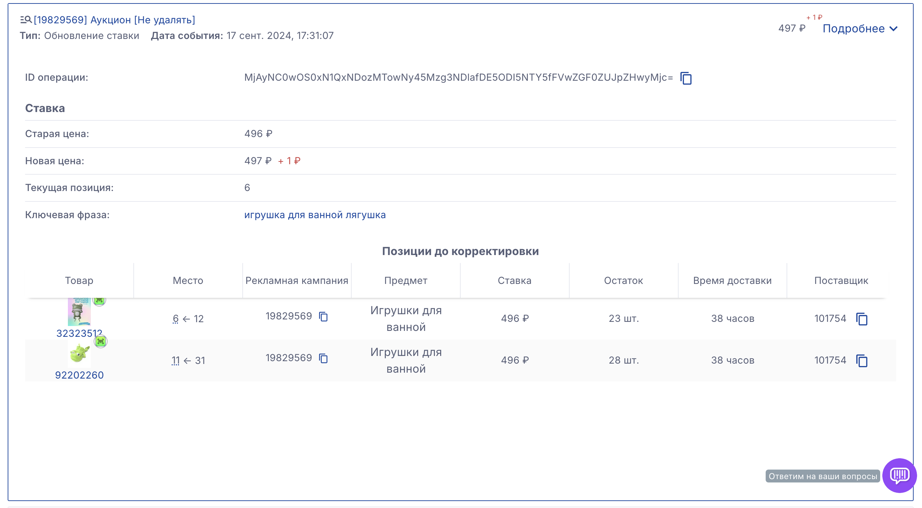Screen dimensions: 922x508
Task: Copy campaign ID 19829569 in the first row
Action: (323, 317)
